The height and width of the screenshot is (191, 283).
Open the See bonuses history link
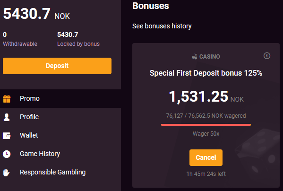point(162,26)
